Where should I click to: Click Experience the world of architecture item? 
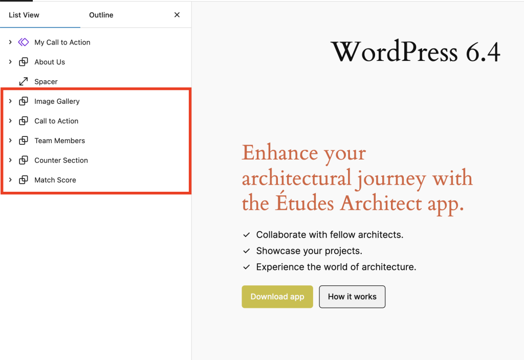coord(336,267)
